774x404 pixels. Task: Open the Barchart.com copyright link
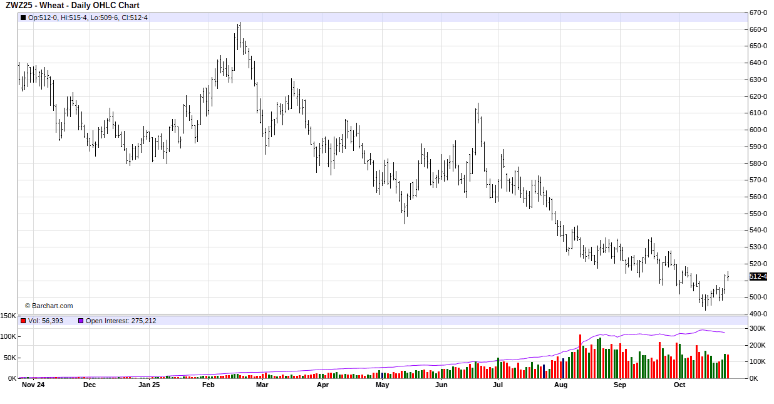49,306
